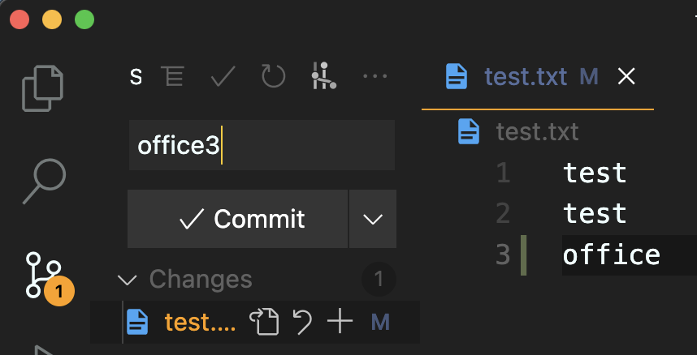Close the test.txt editor tab
The width and height of the screenshot is (697, 355).
tap(626, 77)
